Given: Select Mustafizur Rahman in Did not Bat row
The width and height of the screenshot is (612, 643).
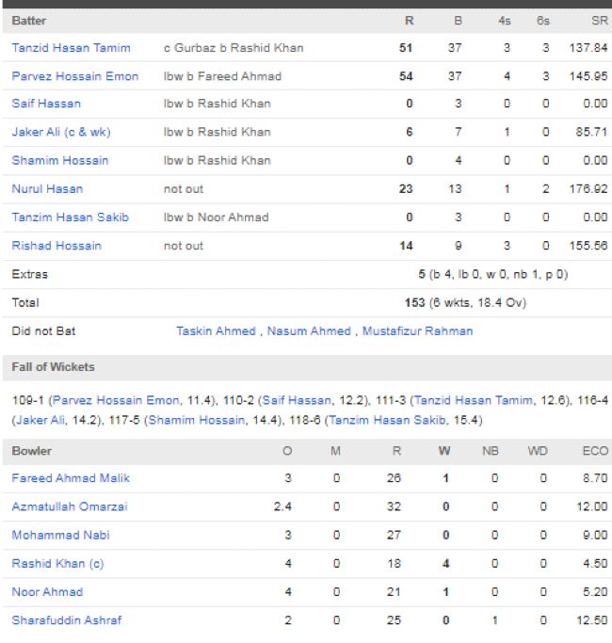Looking at the screenshot, I should pos(417,331).
